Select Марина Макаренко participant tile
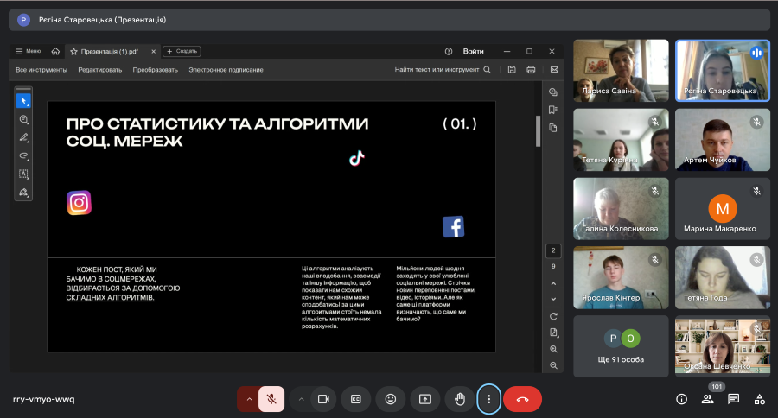The width and height of the screenshot is (778, 418). 723,209
